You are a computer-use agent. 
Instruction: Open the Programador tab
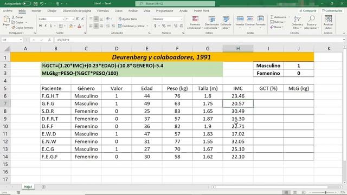[x=164, y=11]
